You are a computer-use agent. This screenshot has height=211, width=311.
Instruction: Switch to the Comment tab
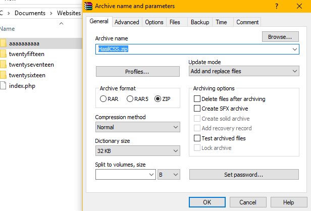coord(247,22)
